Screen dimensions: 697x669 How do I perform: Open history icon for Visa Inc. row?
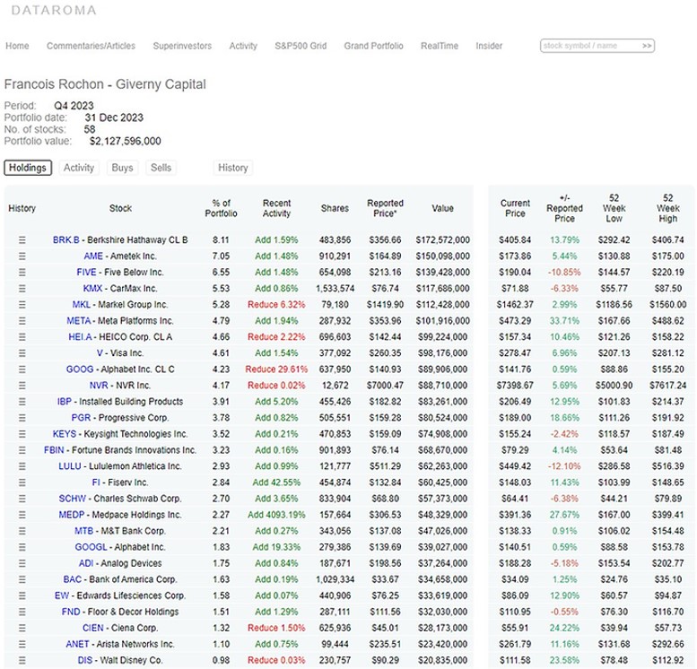click(22, 353)
